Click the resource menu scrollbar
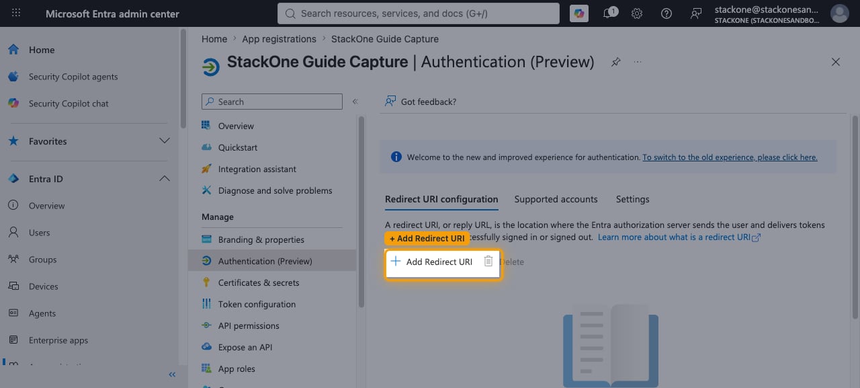Image resolution: width=860 pixels, height=388 pixels. tap(361, 212)
